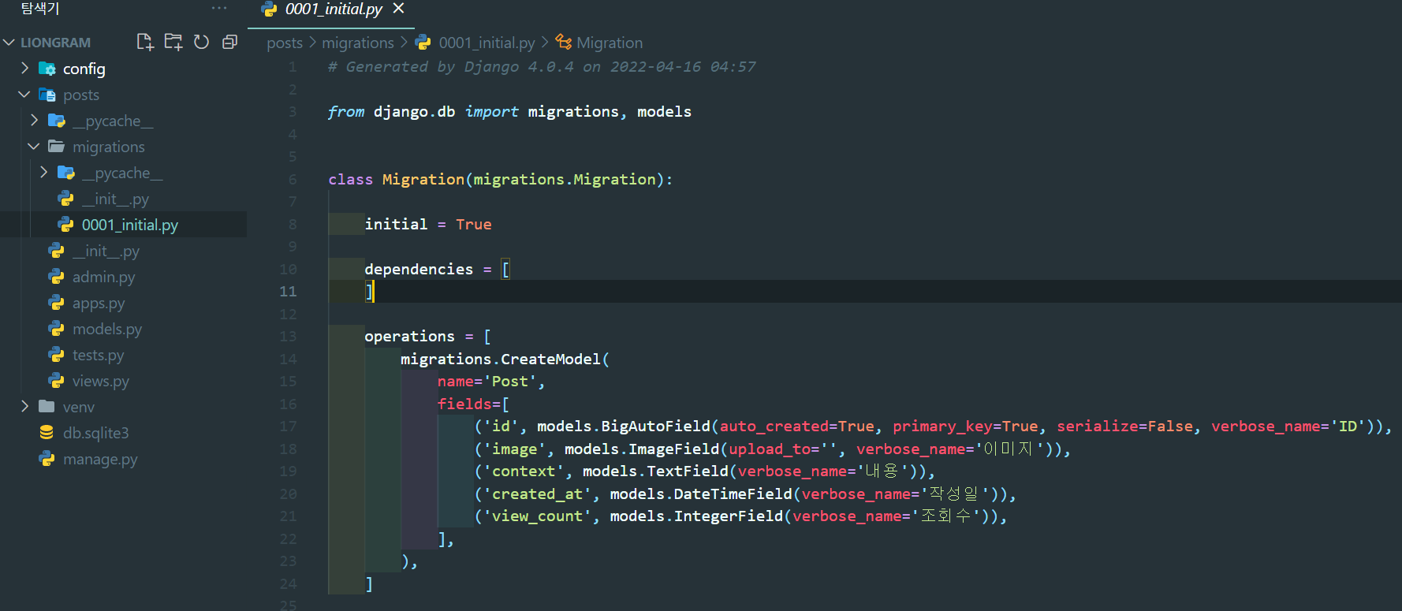This screenshot has width=1402, height=611.
Task: Click line number 11 in the gutter
Action: click(288, 292)
